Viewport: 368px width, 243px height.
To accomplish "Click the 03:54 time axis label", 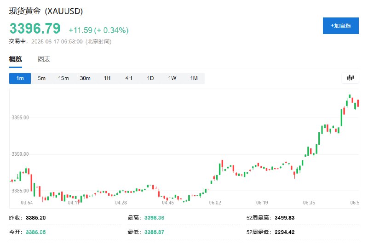I will (27, 203).
